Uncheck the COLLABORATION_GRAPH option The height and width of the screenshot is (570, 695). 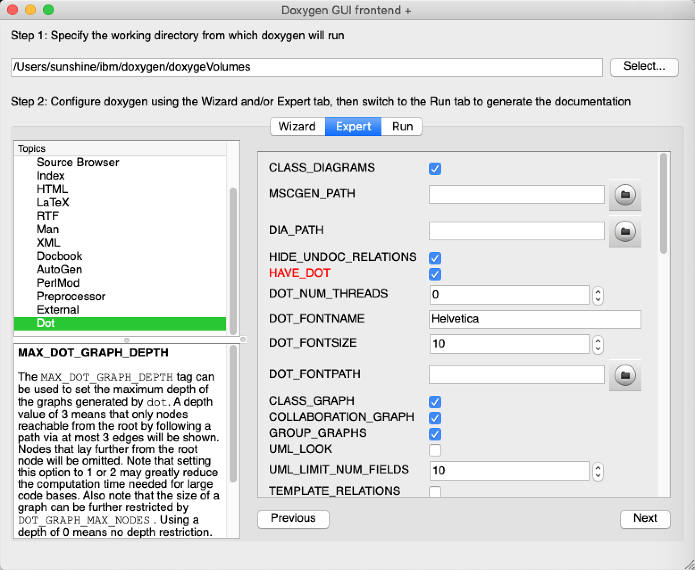click(435, 418)
